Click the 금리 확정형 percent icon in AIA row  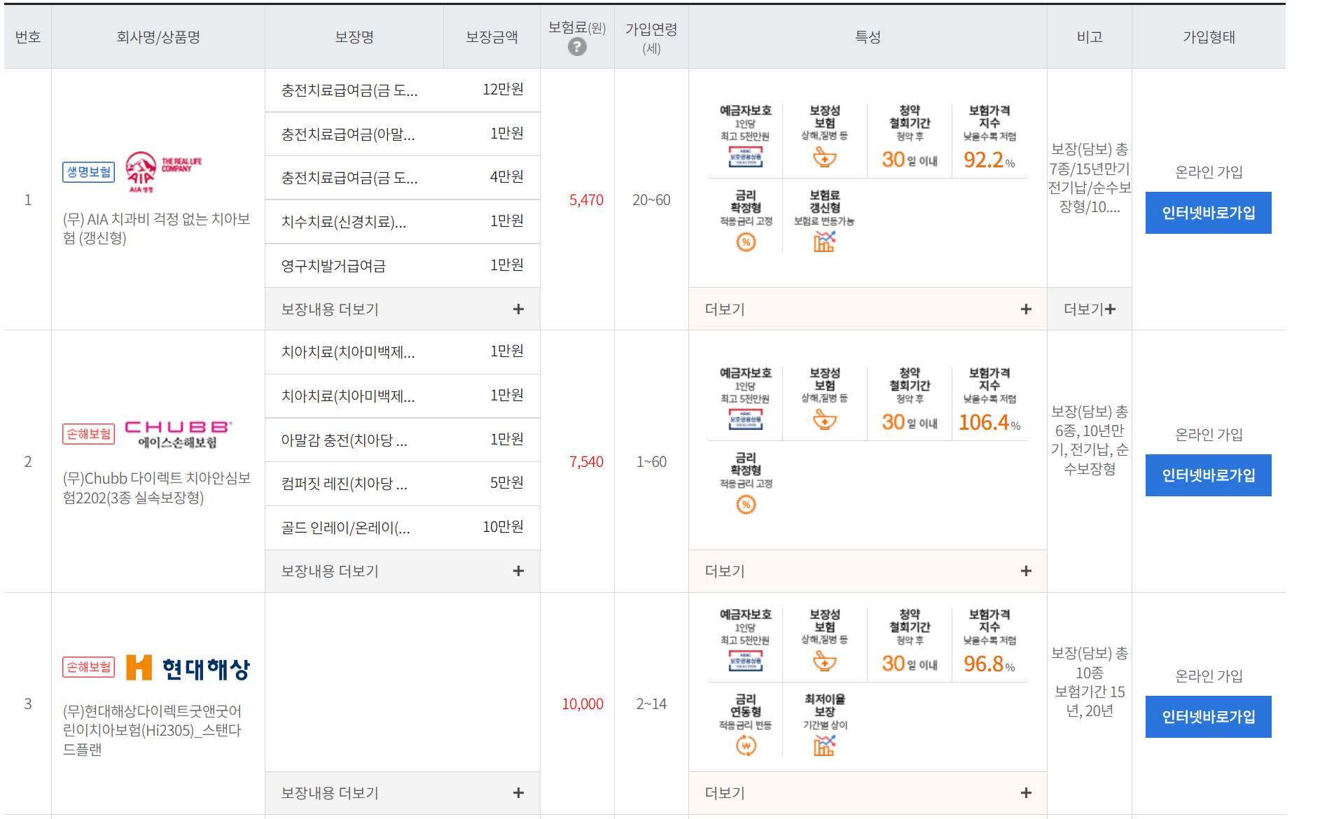pyautogui.click(x=746, y=242)
